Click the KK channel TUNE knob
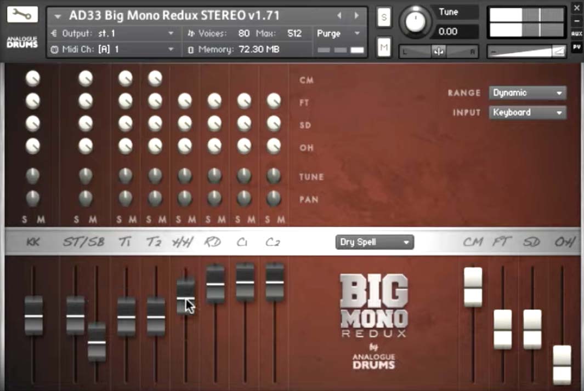Screen dimensions: 584x391 (x=33, y=176)
